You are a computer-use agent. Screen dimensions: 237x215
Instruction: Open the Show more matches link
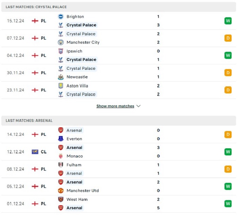click(115, 106)
